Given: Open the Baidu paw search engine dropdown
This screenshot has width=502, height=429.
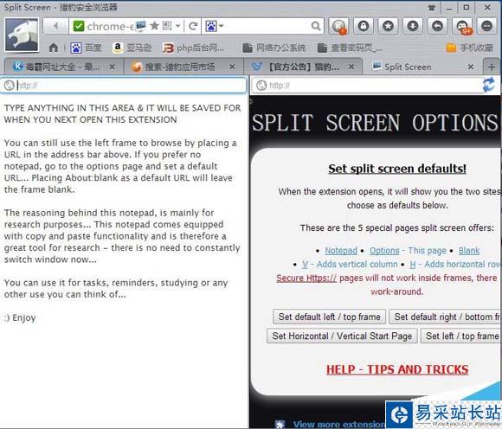Looking at the screenshot, I should (214, 26).
